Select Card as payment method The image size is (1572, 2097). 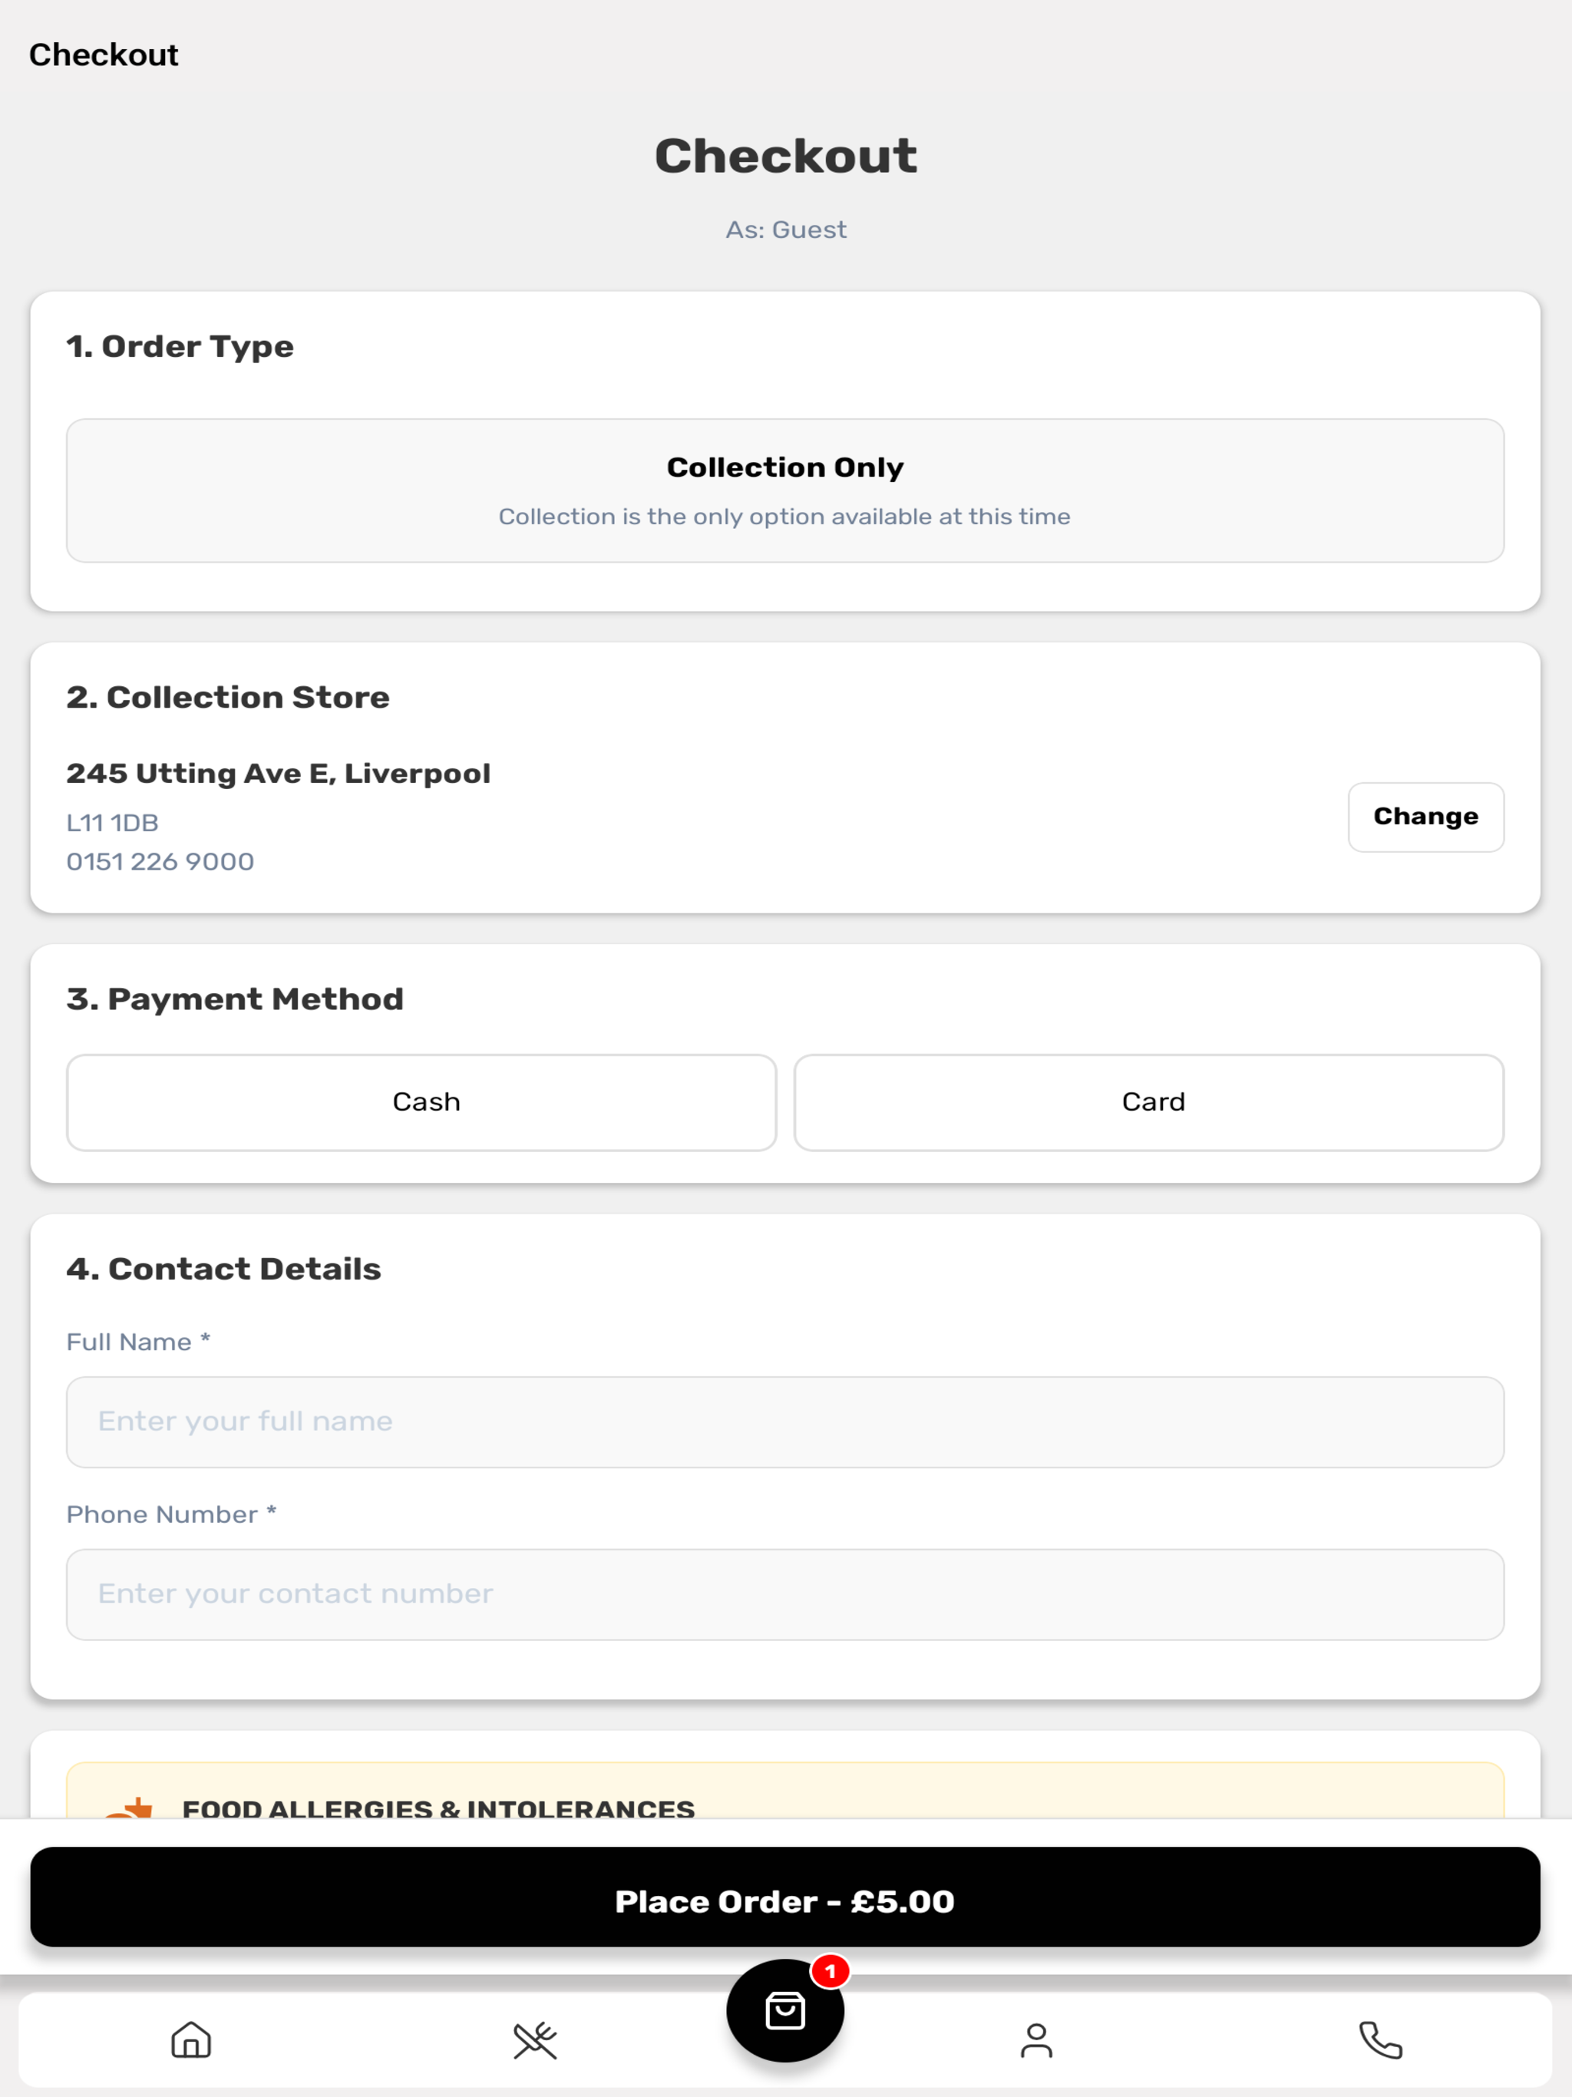point(1149,1102)
